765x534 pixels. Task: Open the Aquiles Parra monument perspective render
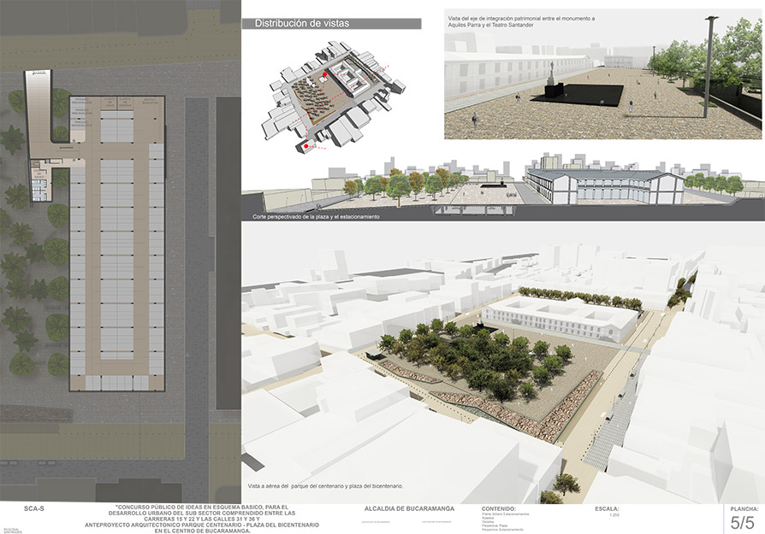[x=602, y=74]
